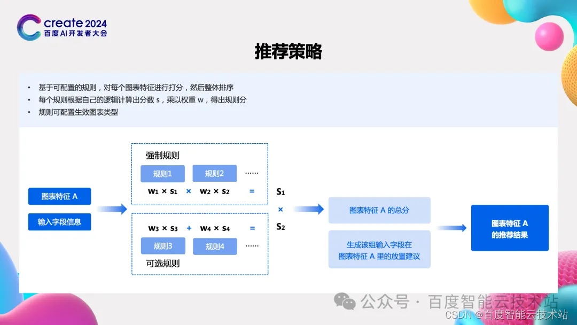Click the 百度 AI 开发者大会 subtitle text
The width and height of the screenshot is (577, 325).
(x=75, y=34)
